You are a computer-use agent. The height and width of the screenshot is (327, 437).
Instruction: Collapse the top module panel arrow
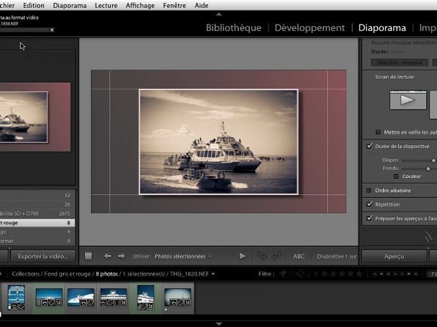(x=219, y=14)
